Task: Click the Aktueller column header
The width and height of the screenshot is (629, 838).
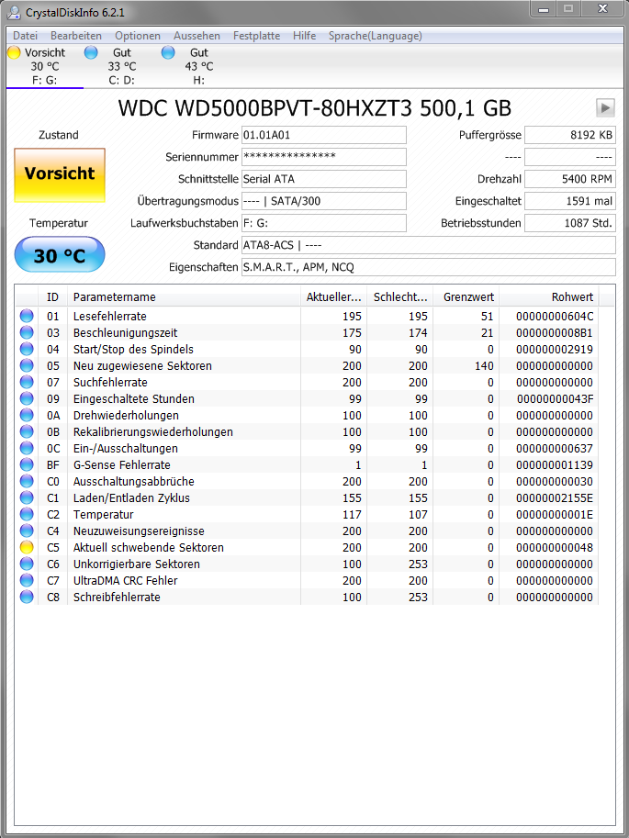Action: (333, 296)
